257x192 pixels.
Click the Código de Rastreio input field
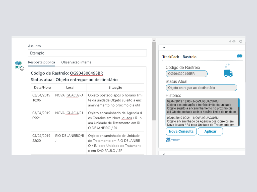pyautogui.click(x=186, y=74)
